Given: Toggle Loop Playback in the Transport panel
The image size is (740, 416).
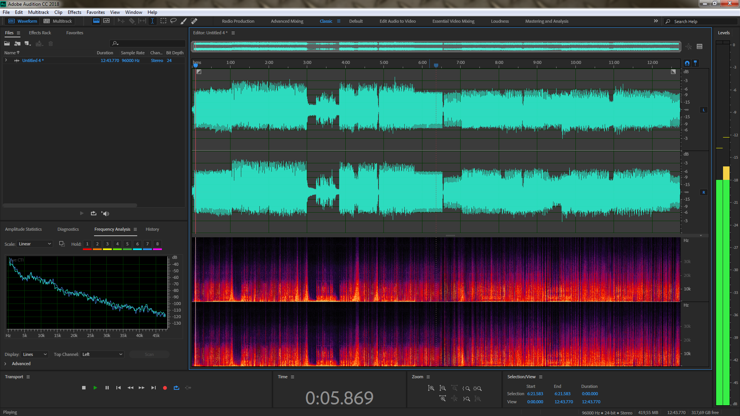Looking at the screenshot, I should (177, 388).
